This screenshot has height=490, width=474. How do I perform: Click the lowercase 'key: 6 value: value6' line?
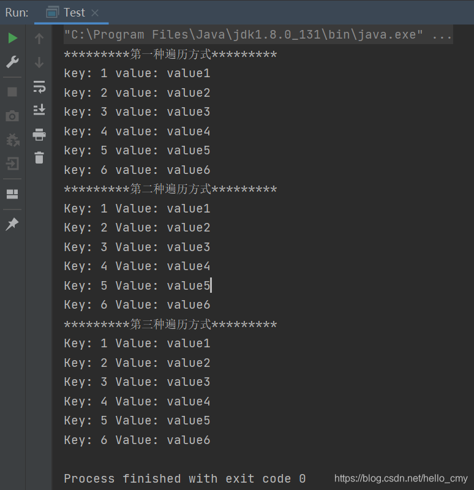pos(137,170)
